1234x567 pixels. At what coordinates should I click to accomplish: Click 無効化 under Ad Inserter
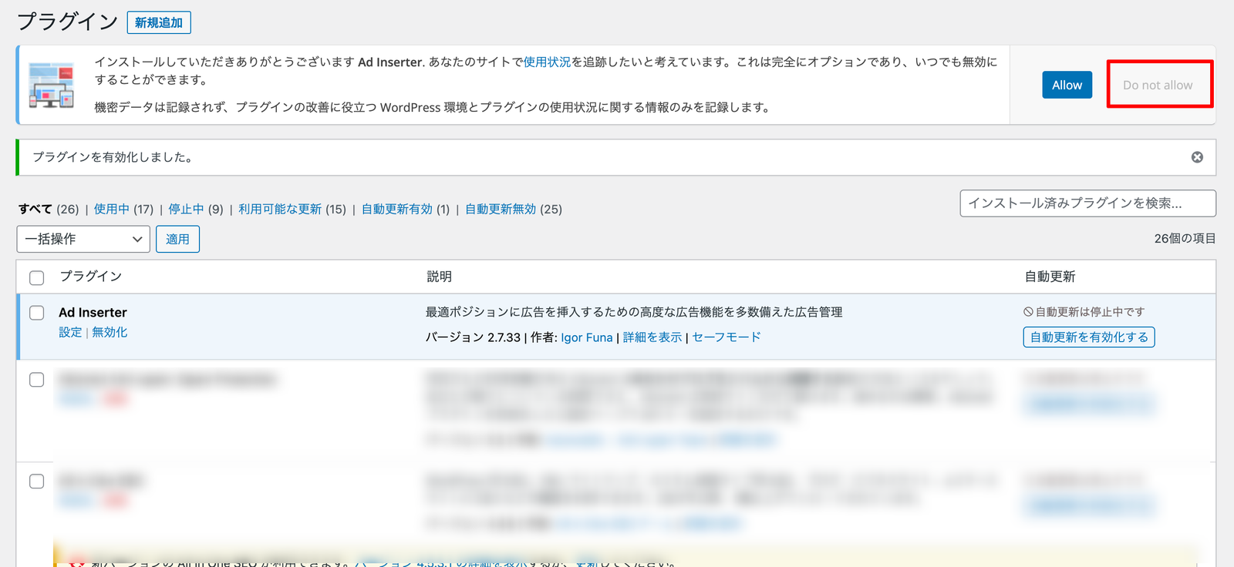pos(110,332)
